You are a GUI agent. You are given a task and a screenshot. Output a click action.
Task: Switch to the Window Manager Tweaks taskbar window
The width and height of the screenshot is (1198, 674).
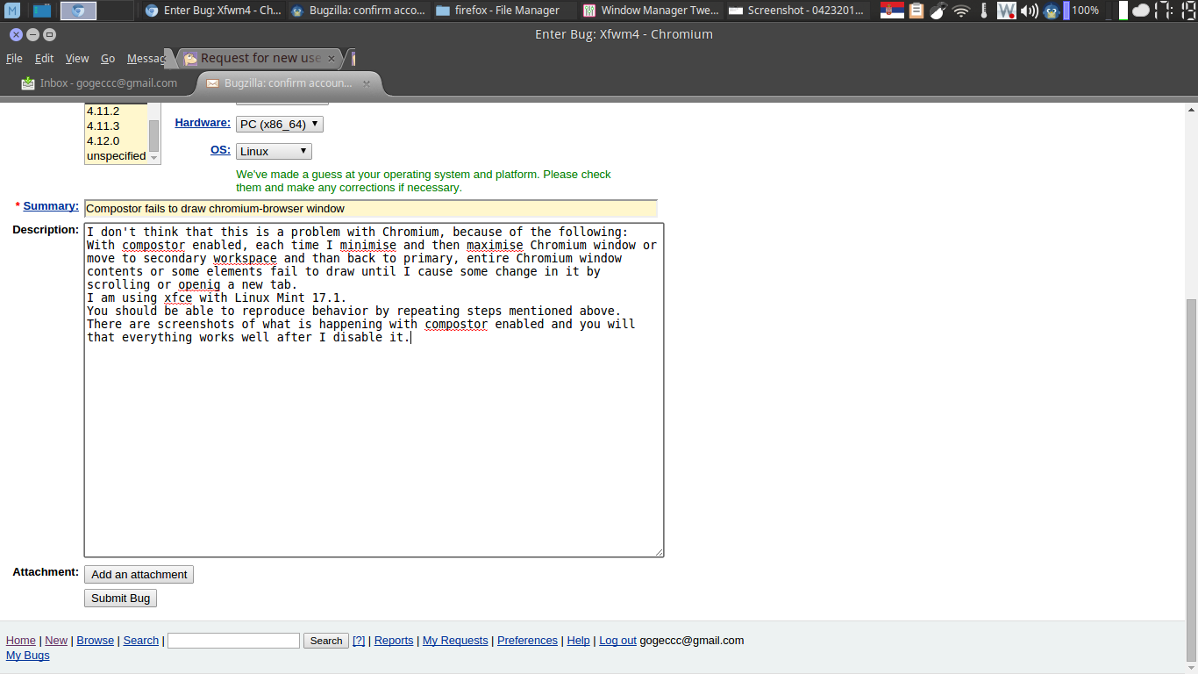(x=650, y=11)
